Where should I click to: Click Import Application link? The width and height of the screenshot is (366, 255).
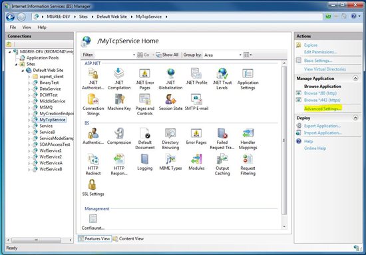(x=323, y=133)
